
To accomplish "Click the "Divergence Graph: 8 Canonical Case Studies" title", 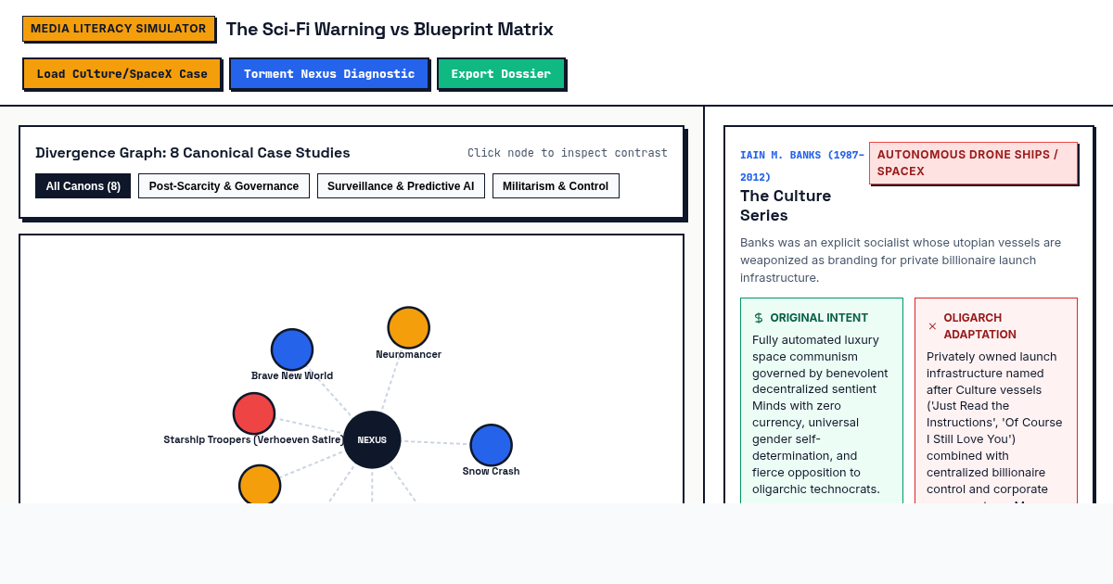I will [x=193, y=153].
